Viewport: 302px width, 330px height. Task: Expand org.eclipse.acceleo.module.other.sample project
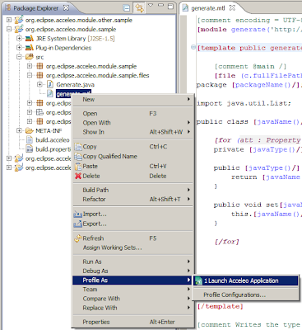tap(9, 20)
